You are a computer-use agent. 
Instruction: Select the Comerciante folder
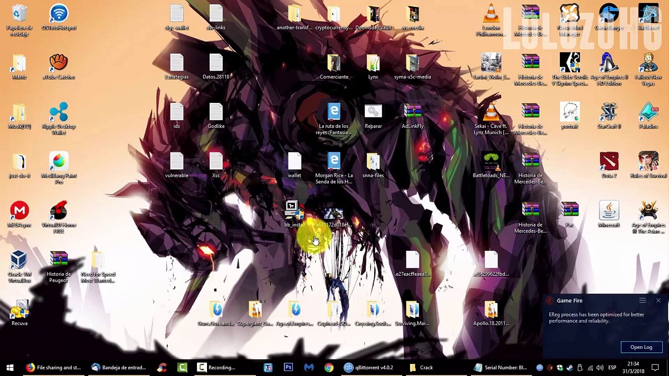334,67
